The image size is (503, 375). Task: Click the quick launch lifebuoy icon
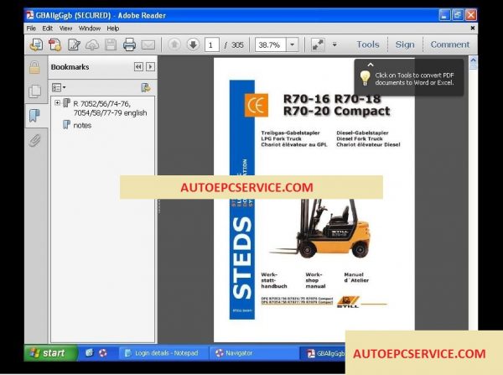(102, 353)
